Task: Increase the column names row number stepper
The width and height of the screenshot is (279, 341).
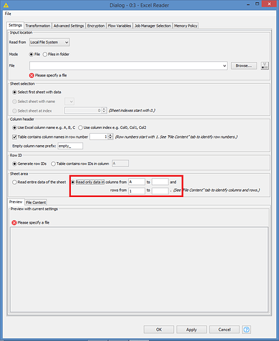Action: pyautogui.click(x=111, y=135)
